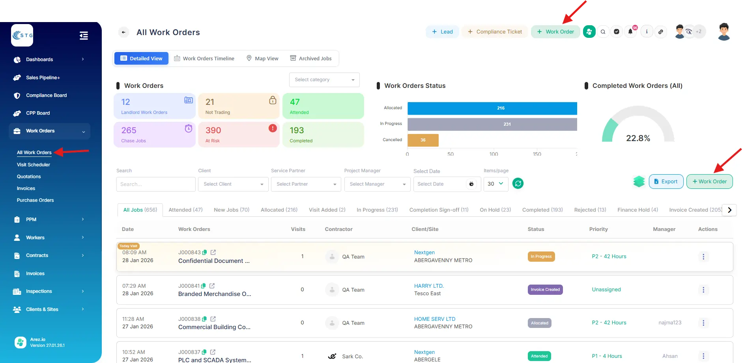744x363 pixels.
Task: Click the blue Allocated bar in chart
Action: 492,108
